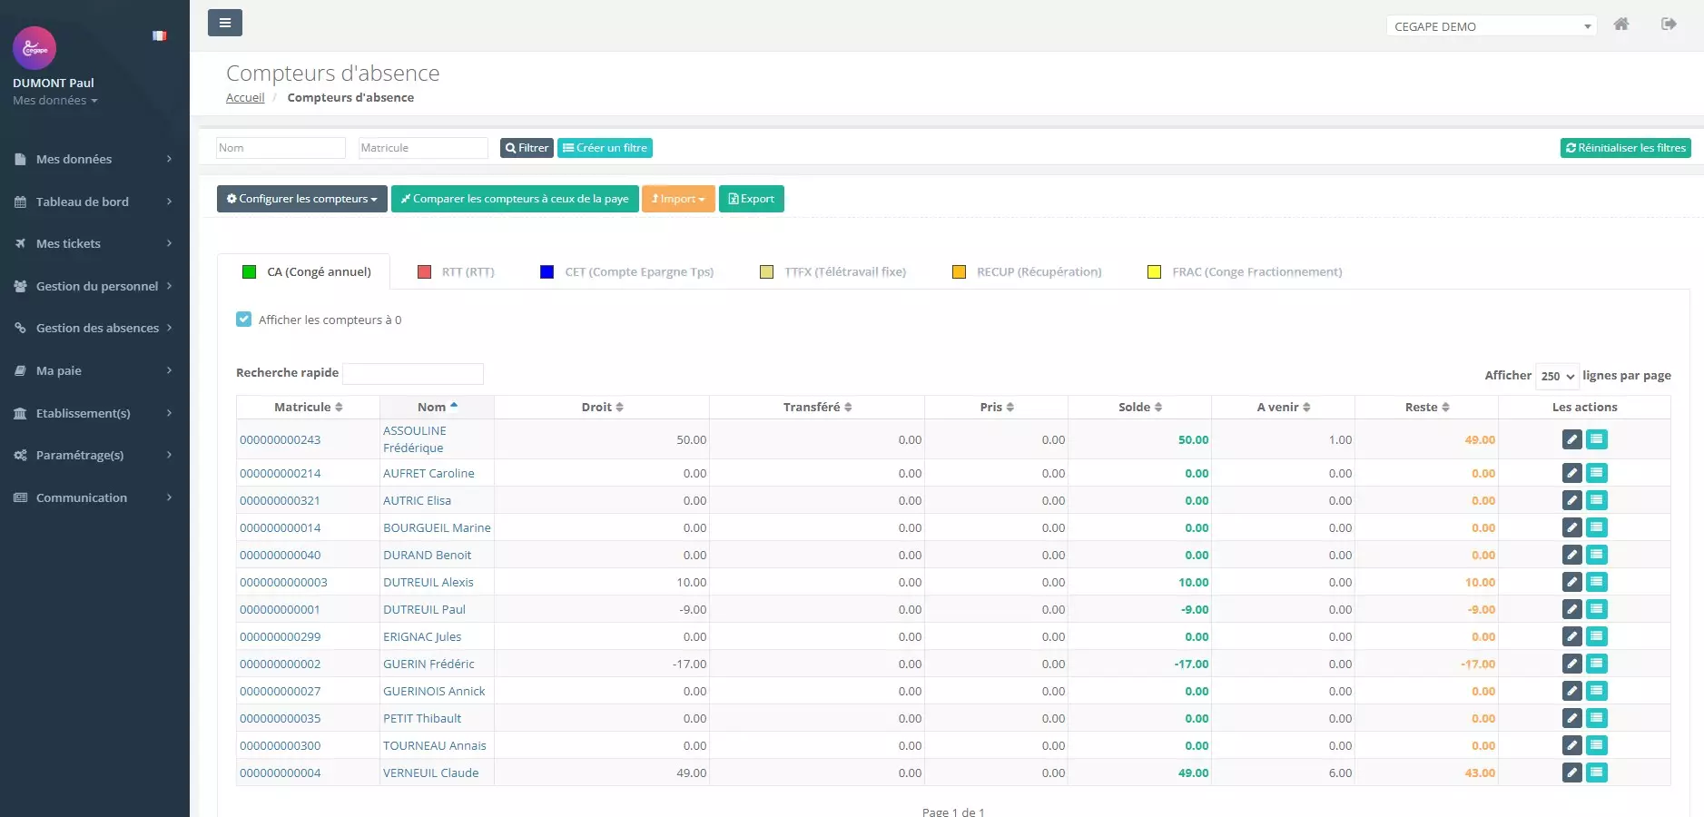Expand 'Paramétrage(s)' sidebar menu
Screen dimensions: 1704x817
coord(94,455)
